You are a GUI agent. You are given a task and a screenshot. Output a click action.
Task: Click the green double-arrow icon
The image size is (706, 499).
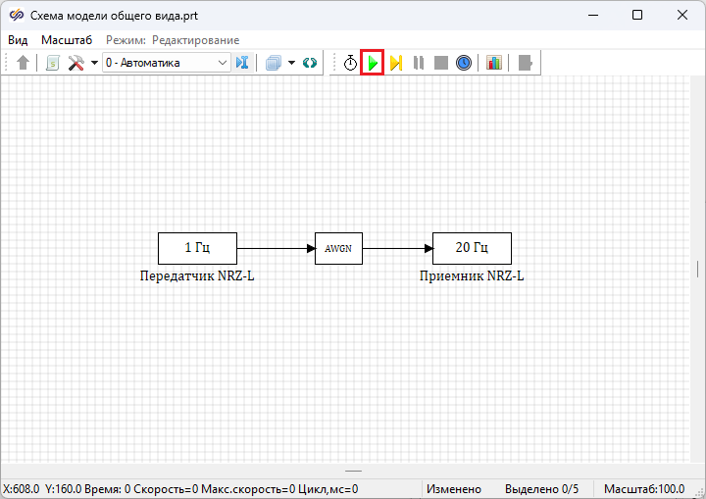(310, 63)
